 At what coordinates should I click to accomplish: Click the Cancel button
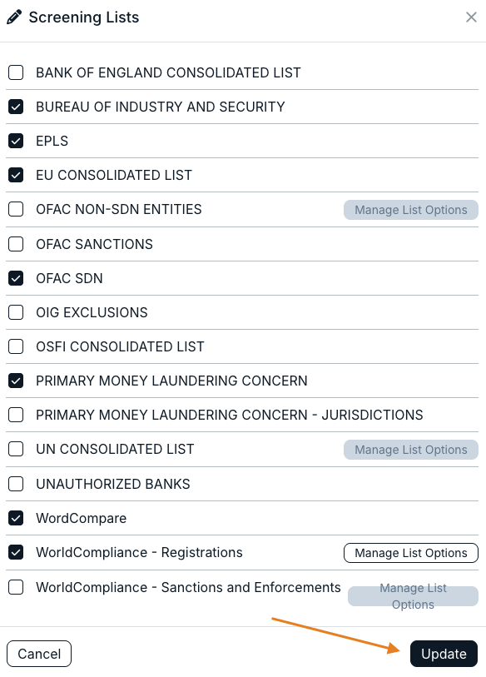(39, 654)
